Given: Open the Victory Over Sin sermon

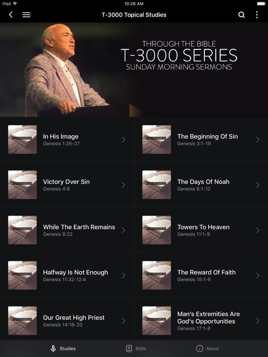Looking at the screenshot, I should [67, 185].
